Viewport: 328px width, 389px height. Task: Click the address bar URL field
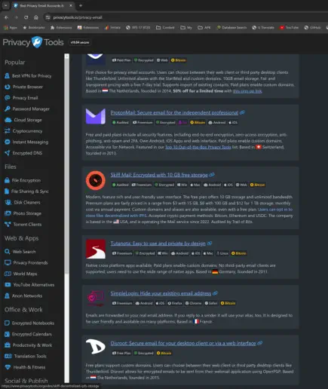(186, 17)
